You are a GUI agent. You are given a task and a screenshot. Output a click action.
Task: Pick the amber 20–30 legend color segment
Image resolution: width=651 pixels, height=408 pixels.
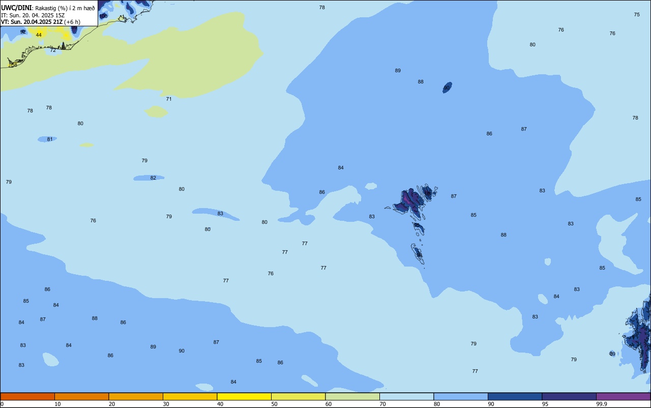[136, 396]
